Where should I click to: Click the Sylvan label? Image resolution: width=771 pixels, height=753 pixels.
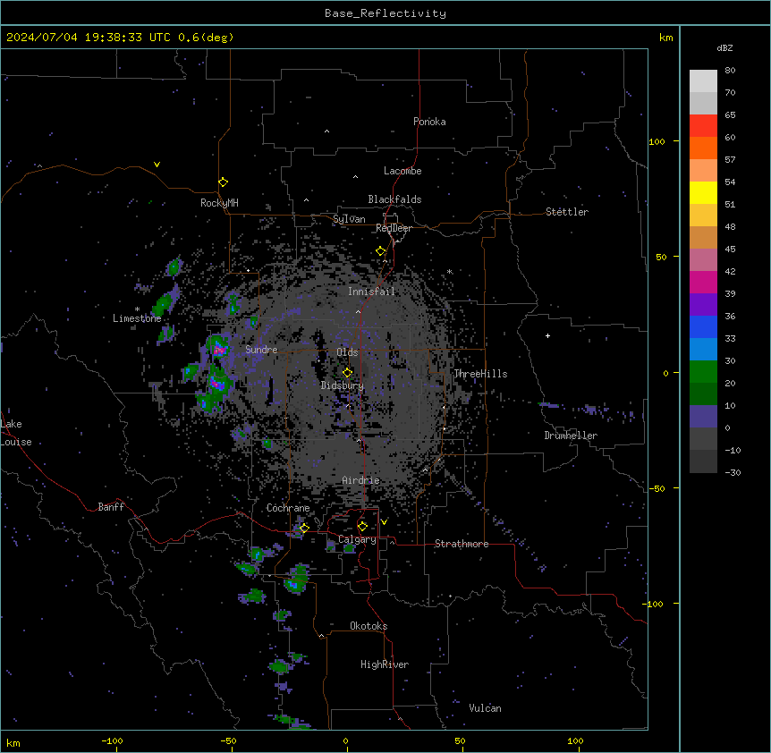coord(349,219)
